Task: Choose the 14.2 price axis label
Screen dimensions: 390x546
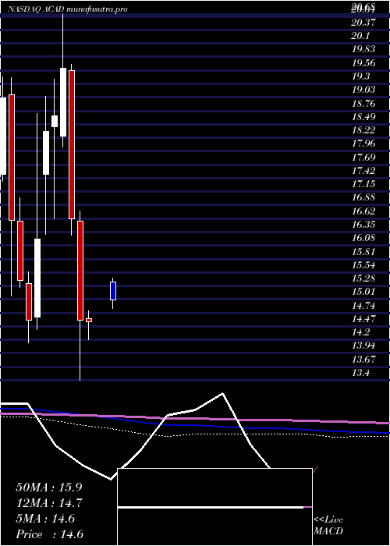Action: click(x=361, y=332)
